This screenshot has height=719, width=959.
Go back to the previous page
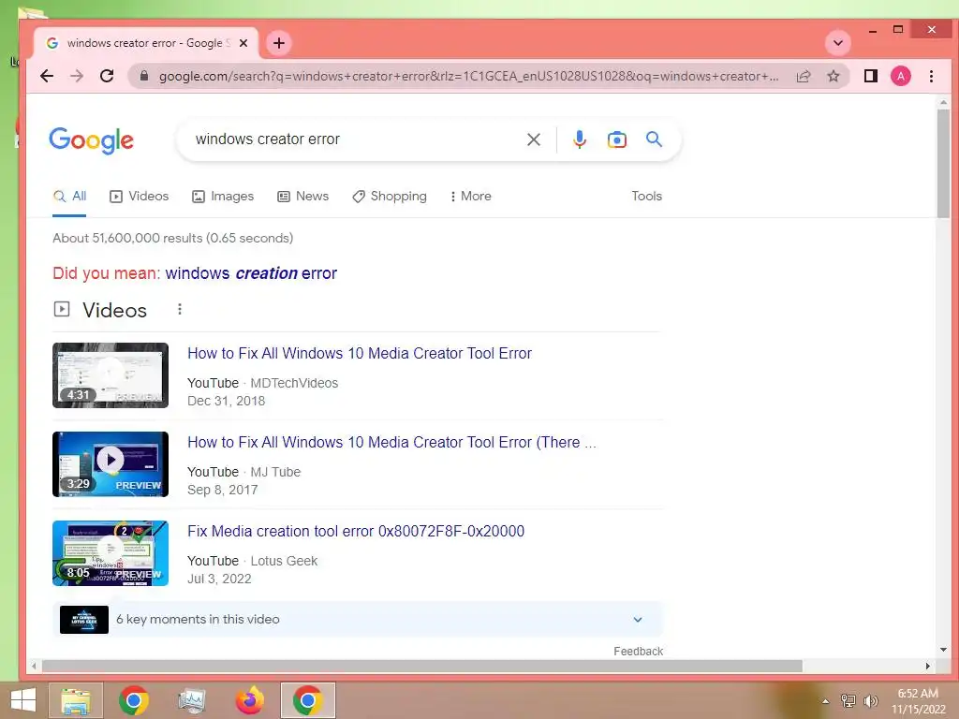click(x=47, y=76)
